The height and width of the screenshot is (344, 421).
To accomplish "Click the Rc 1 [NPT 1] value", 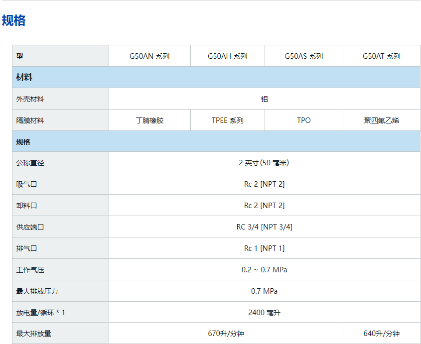I will coord(264,248).
